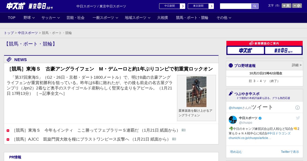Click camera icon after AJCC article
The height and width of the screenshot is (161, 307).
coord(174,139)
